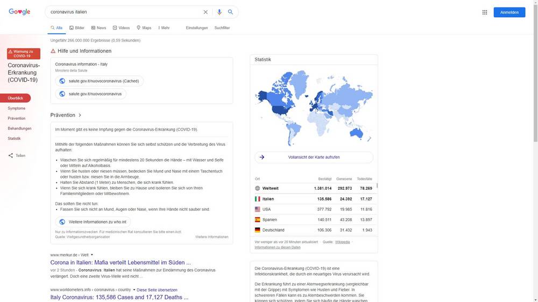Viewport: 538px width, 302px height.
Task: Open Italy Coronavirus: 135,586 Cases result
Action: [x=119, y=297]
